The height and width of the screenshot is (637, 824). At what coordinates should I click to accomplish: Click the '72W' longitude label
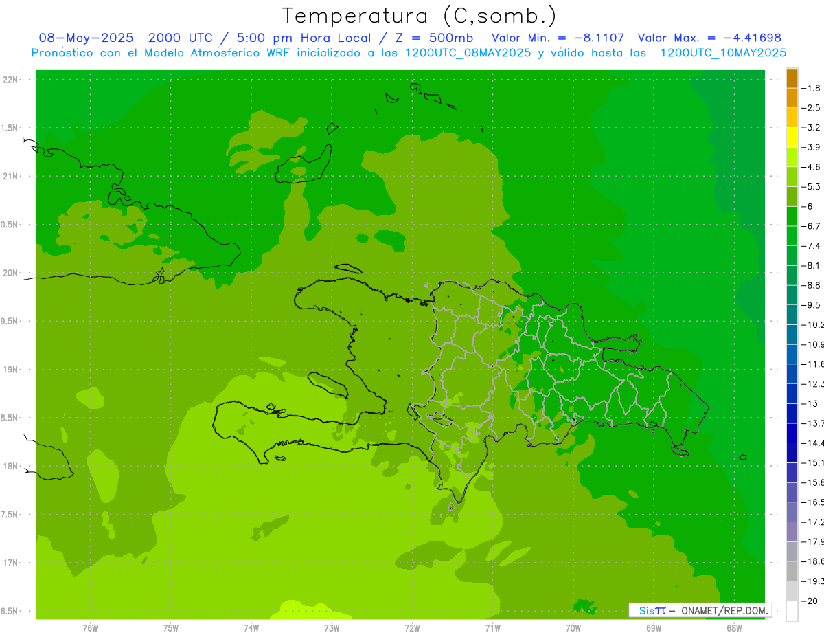click(413, 628)
